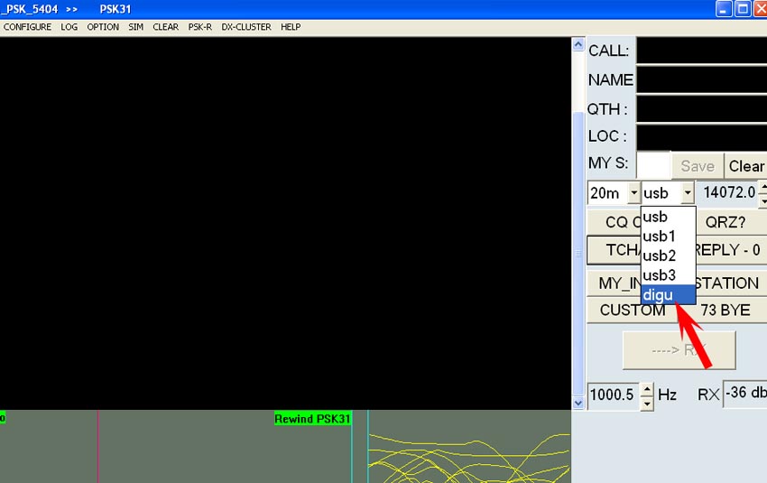Image resolution: width=767 pixels, height=483 pixels.
Task: Expand the 20m band dropdown arrow
Action: point(634,193)
